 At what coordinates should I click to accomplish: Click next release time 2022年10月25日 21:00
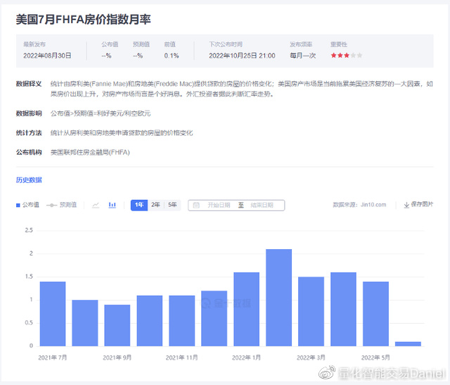pyautogui.click(x=242, y=56)
